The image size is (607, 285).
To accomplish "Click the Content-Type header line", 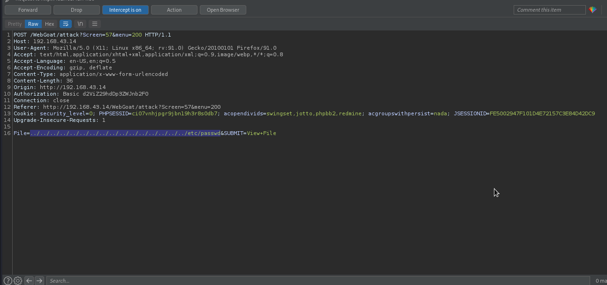I will 91,74.
